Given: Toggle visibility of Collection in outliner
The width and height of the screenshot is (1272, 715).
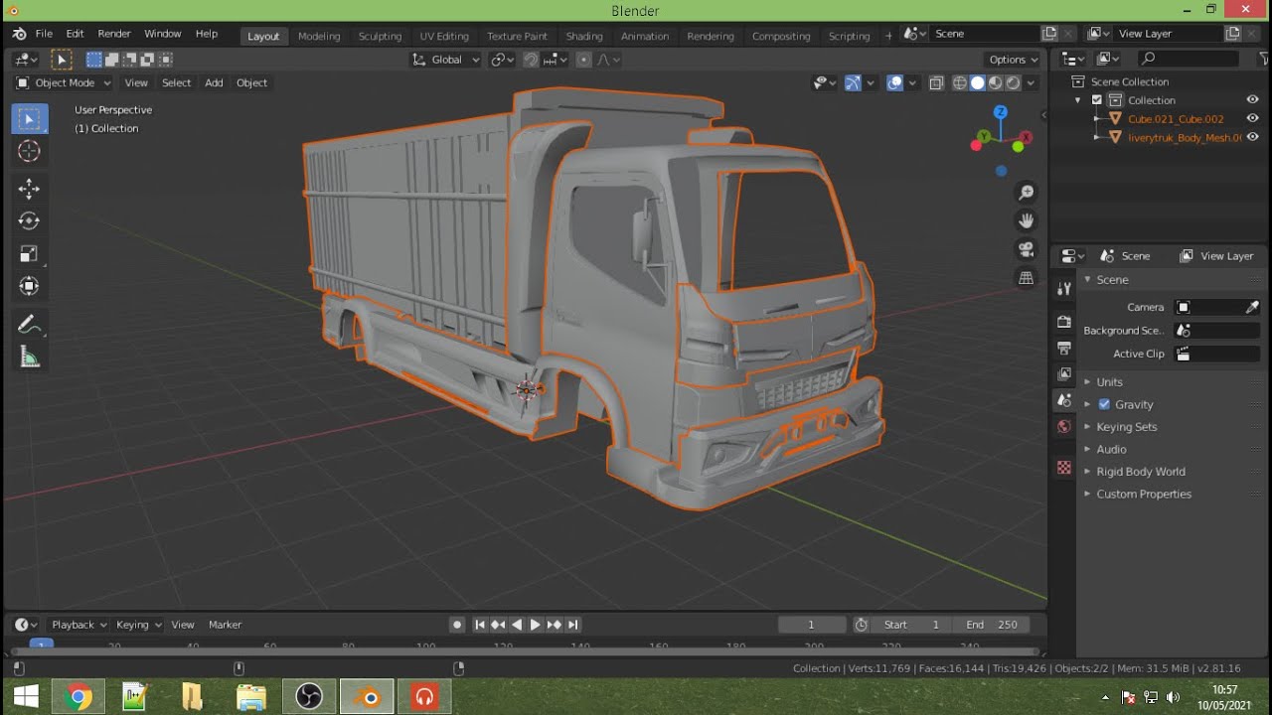Looking at the screenshot, I should point(1252,100).
